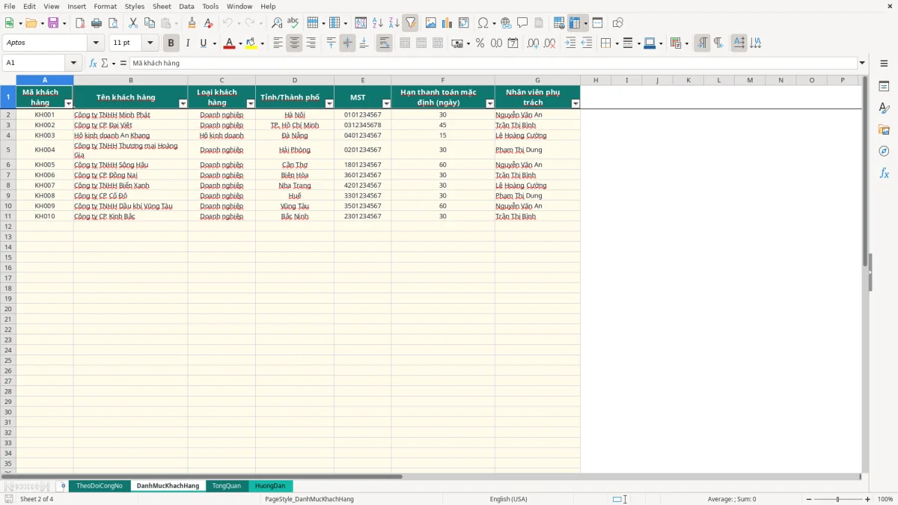Open font name dropdown Aptos

pos(96,43)
